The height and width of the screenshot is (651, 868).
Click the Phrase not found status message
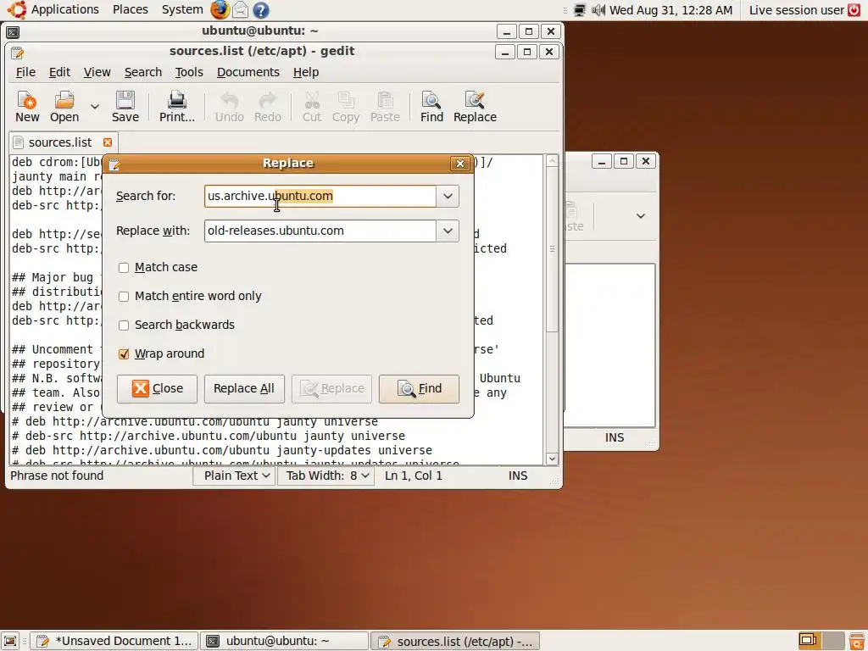[x=57, y=476]
